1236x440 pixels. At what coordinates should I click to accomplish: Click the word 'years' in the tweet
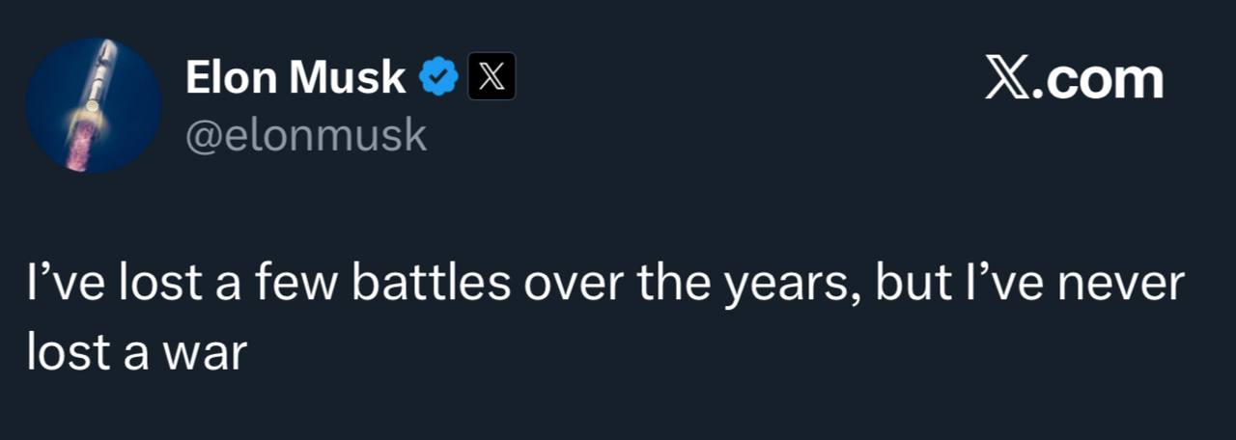[x=784, y=288]
